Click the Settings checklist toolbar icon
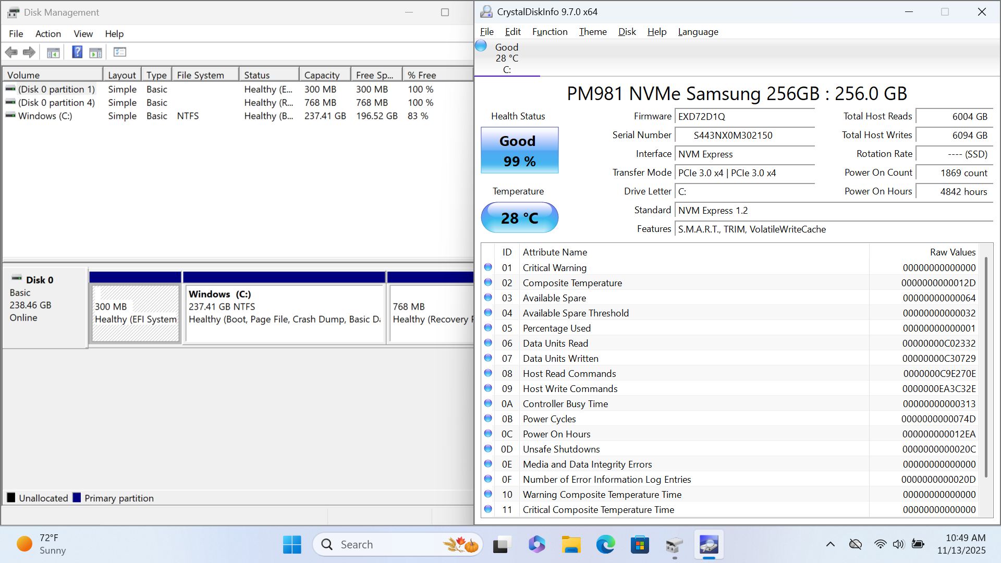1001x563 pixels. pyautogui.click(x=120, y=52)
